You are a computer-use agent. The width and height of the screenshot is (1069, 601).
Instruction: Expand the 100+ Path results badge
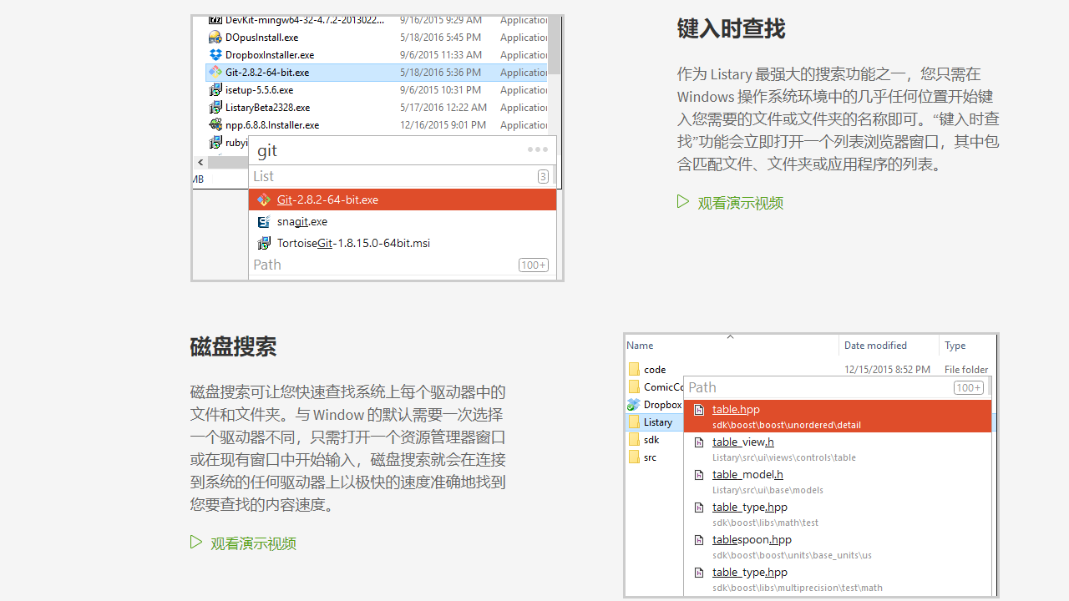(x=968, y=387)
